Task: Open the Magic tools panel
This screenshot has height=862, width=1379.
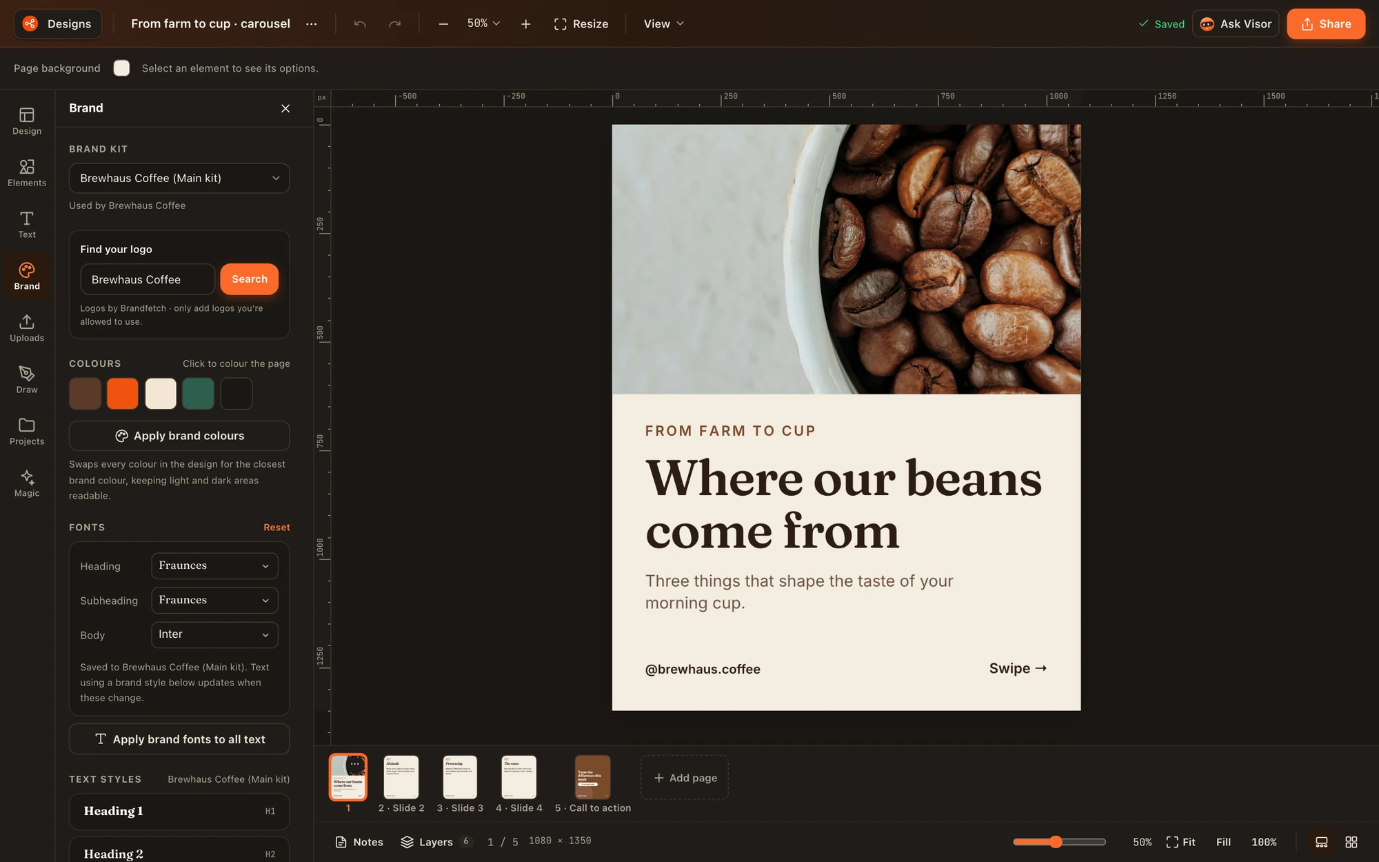Action: 27,483
